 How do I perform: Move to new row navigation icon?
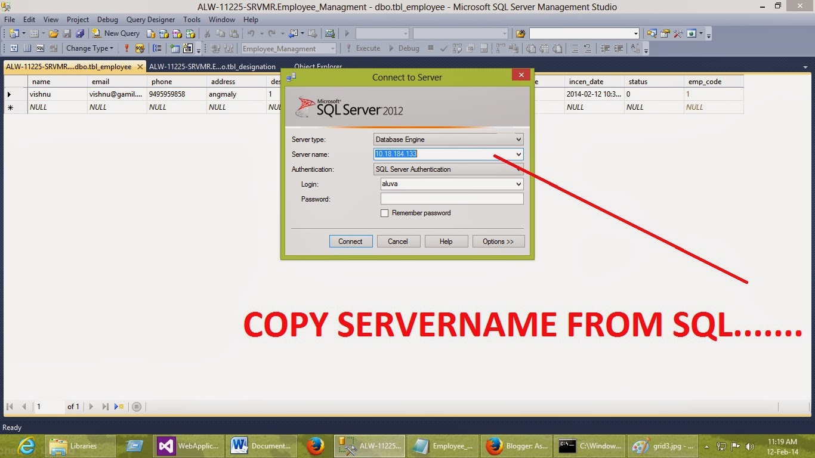point(119,407)
